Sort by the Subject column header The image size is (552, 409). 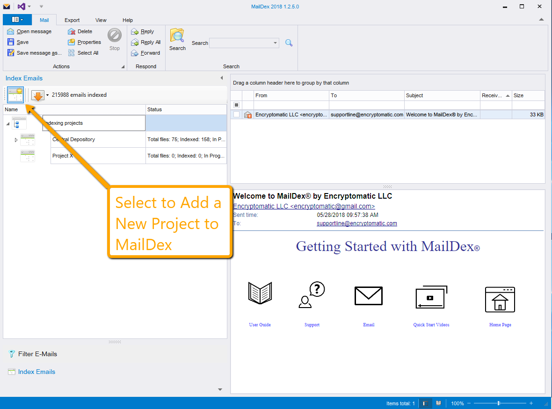coord(442,95)
